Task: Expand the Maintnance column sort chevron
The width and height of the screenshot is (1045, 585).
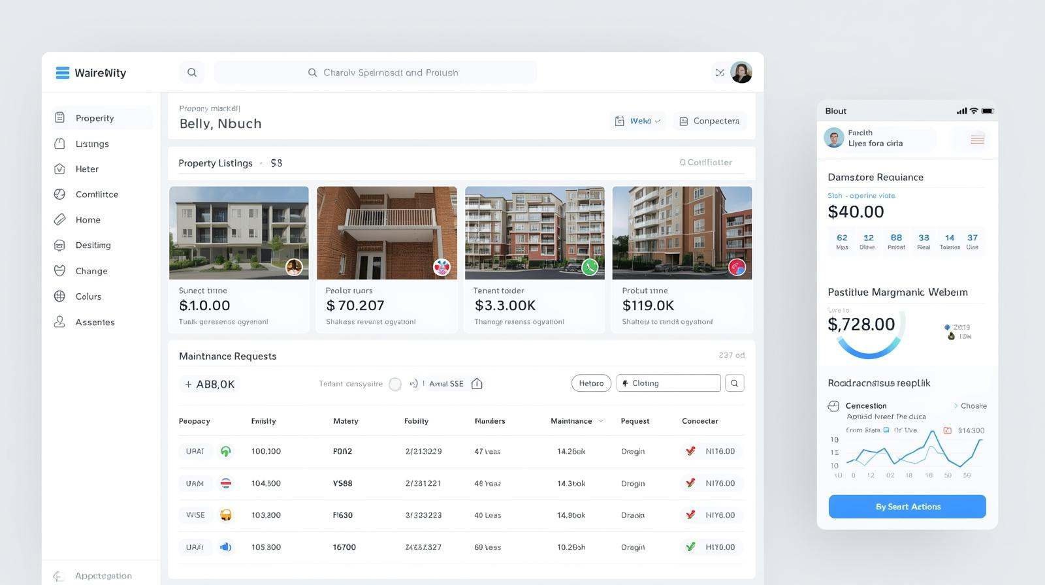Action: (601, 421)
